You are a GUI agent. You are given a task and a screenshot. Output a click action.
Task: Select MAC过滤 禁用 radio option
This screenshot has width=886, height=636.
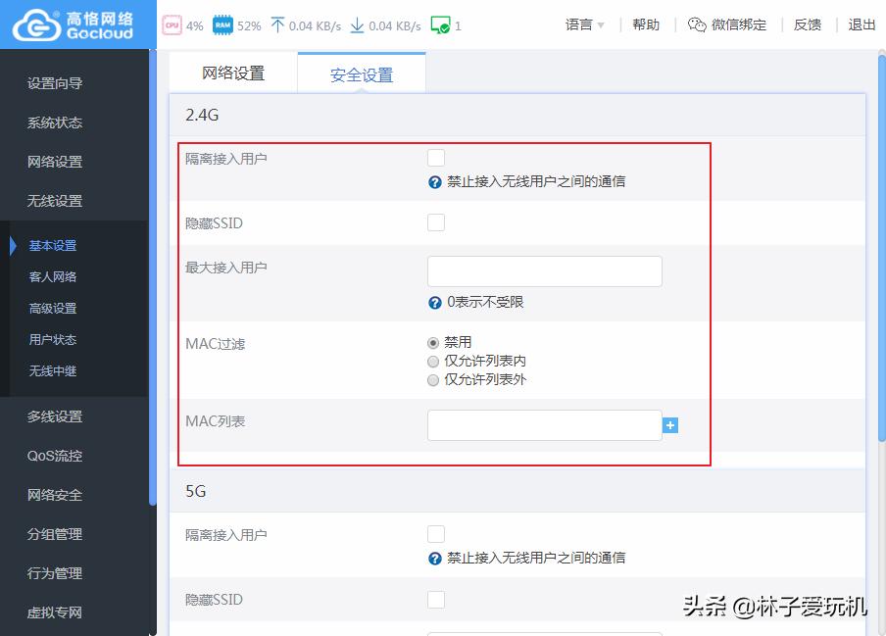tap(433, 343)
